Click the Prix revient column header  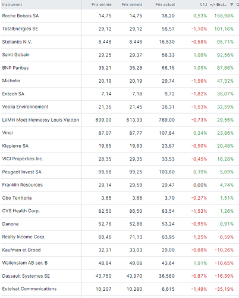tap(132, 5)
